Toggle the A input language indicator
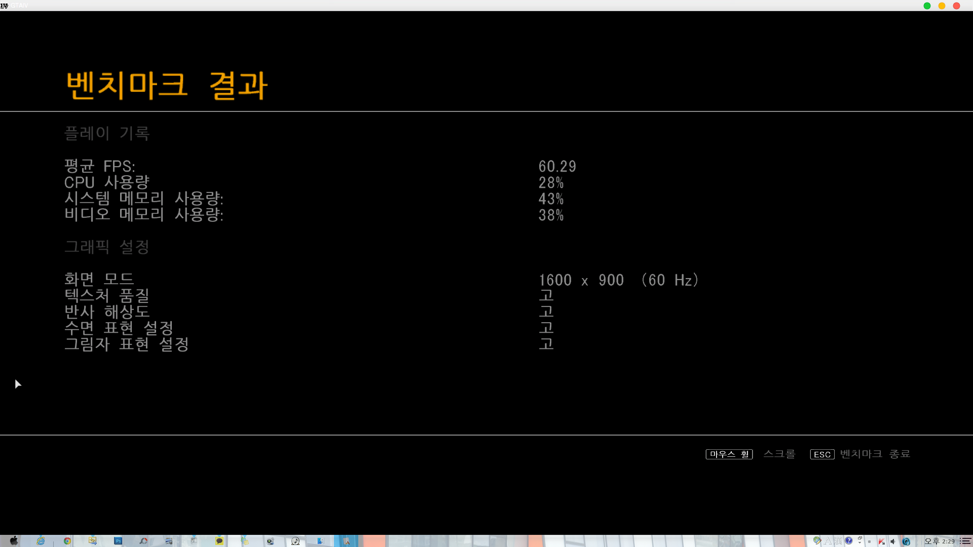This screenshot has width=973, height=547. pos(828,541)
